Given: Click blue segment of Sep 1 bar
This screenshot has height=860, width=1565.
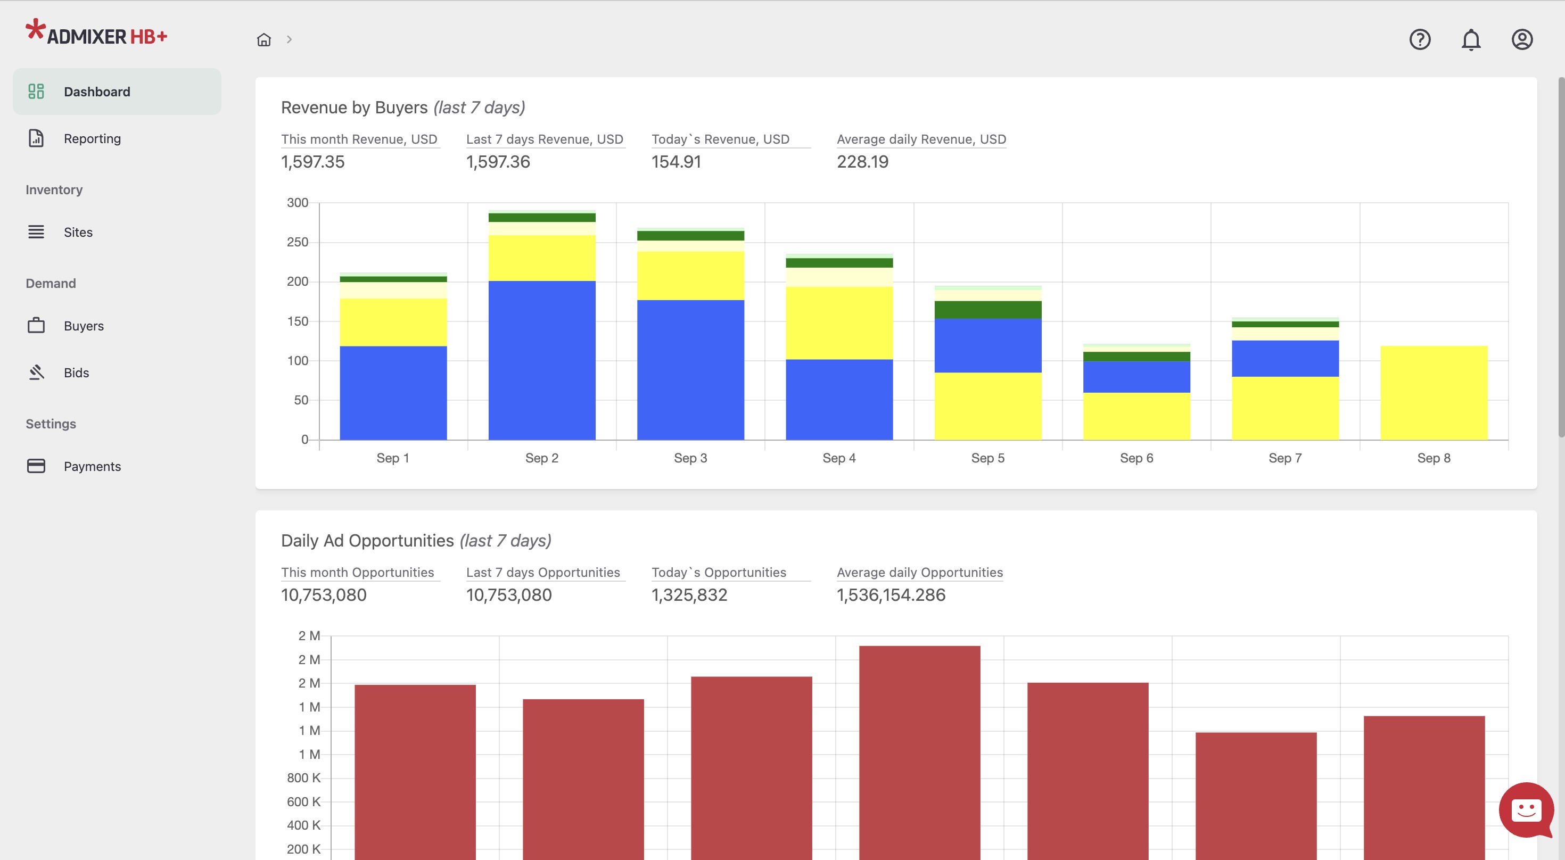Looking at the screenshot, I should (393, 393).
